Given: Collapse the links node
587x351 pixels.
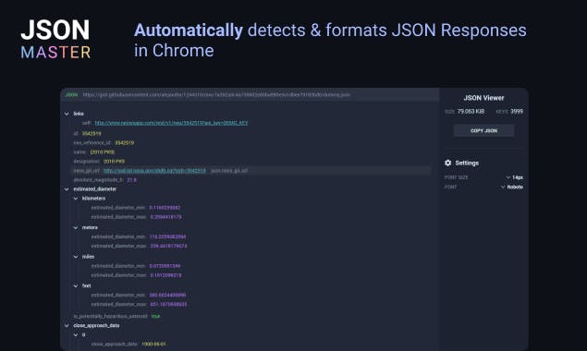Looking at the screenshot, I should point(67,114).
